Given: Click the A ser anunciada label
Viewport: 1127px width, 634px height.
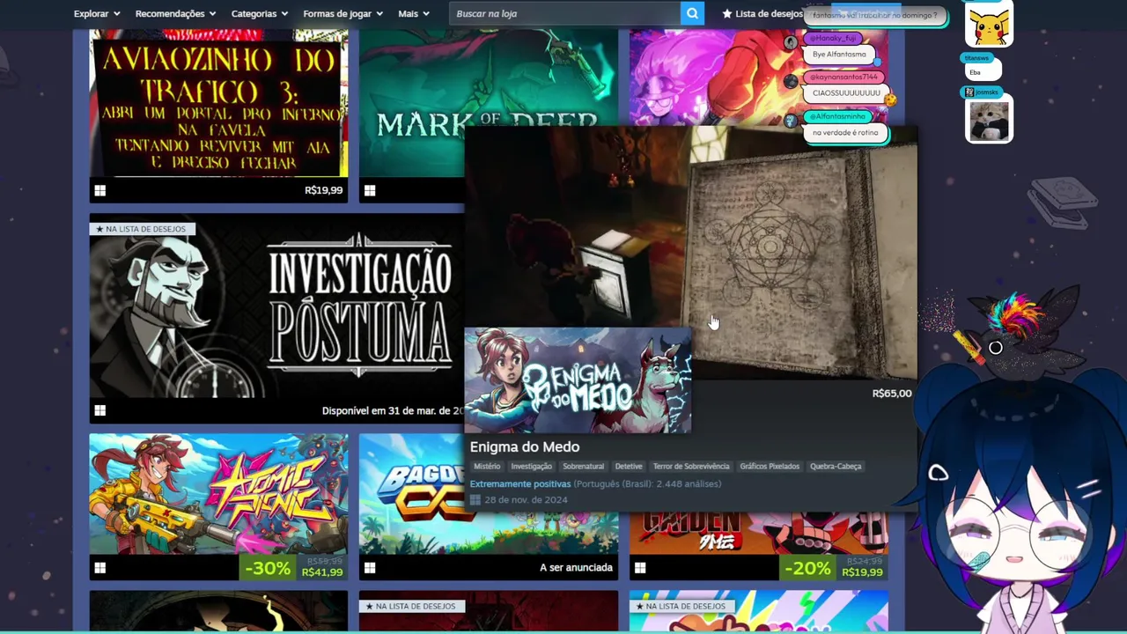Looking at the screenshot, I should [x=576, y=568].
